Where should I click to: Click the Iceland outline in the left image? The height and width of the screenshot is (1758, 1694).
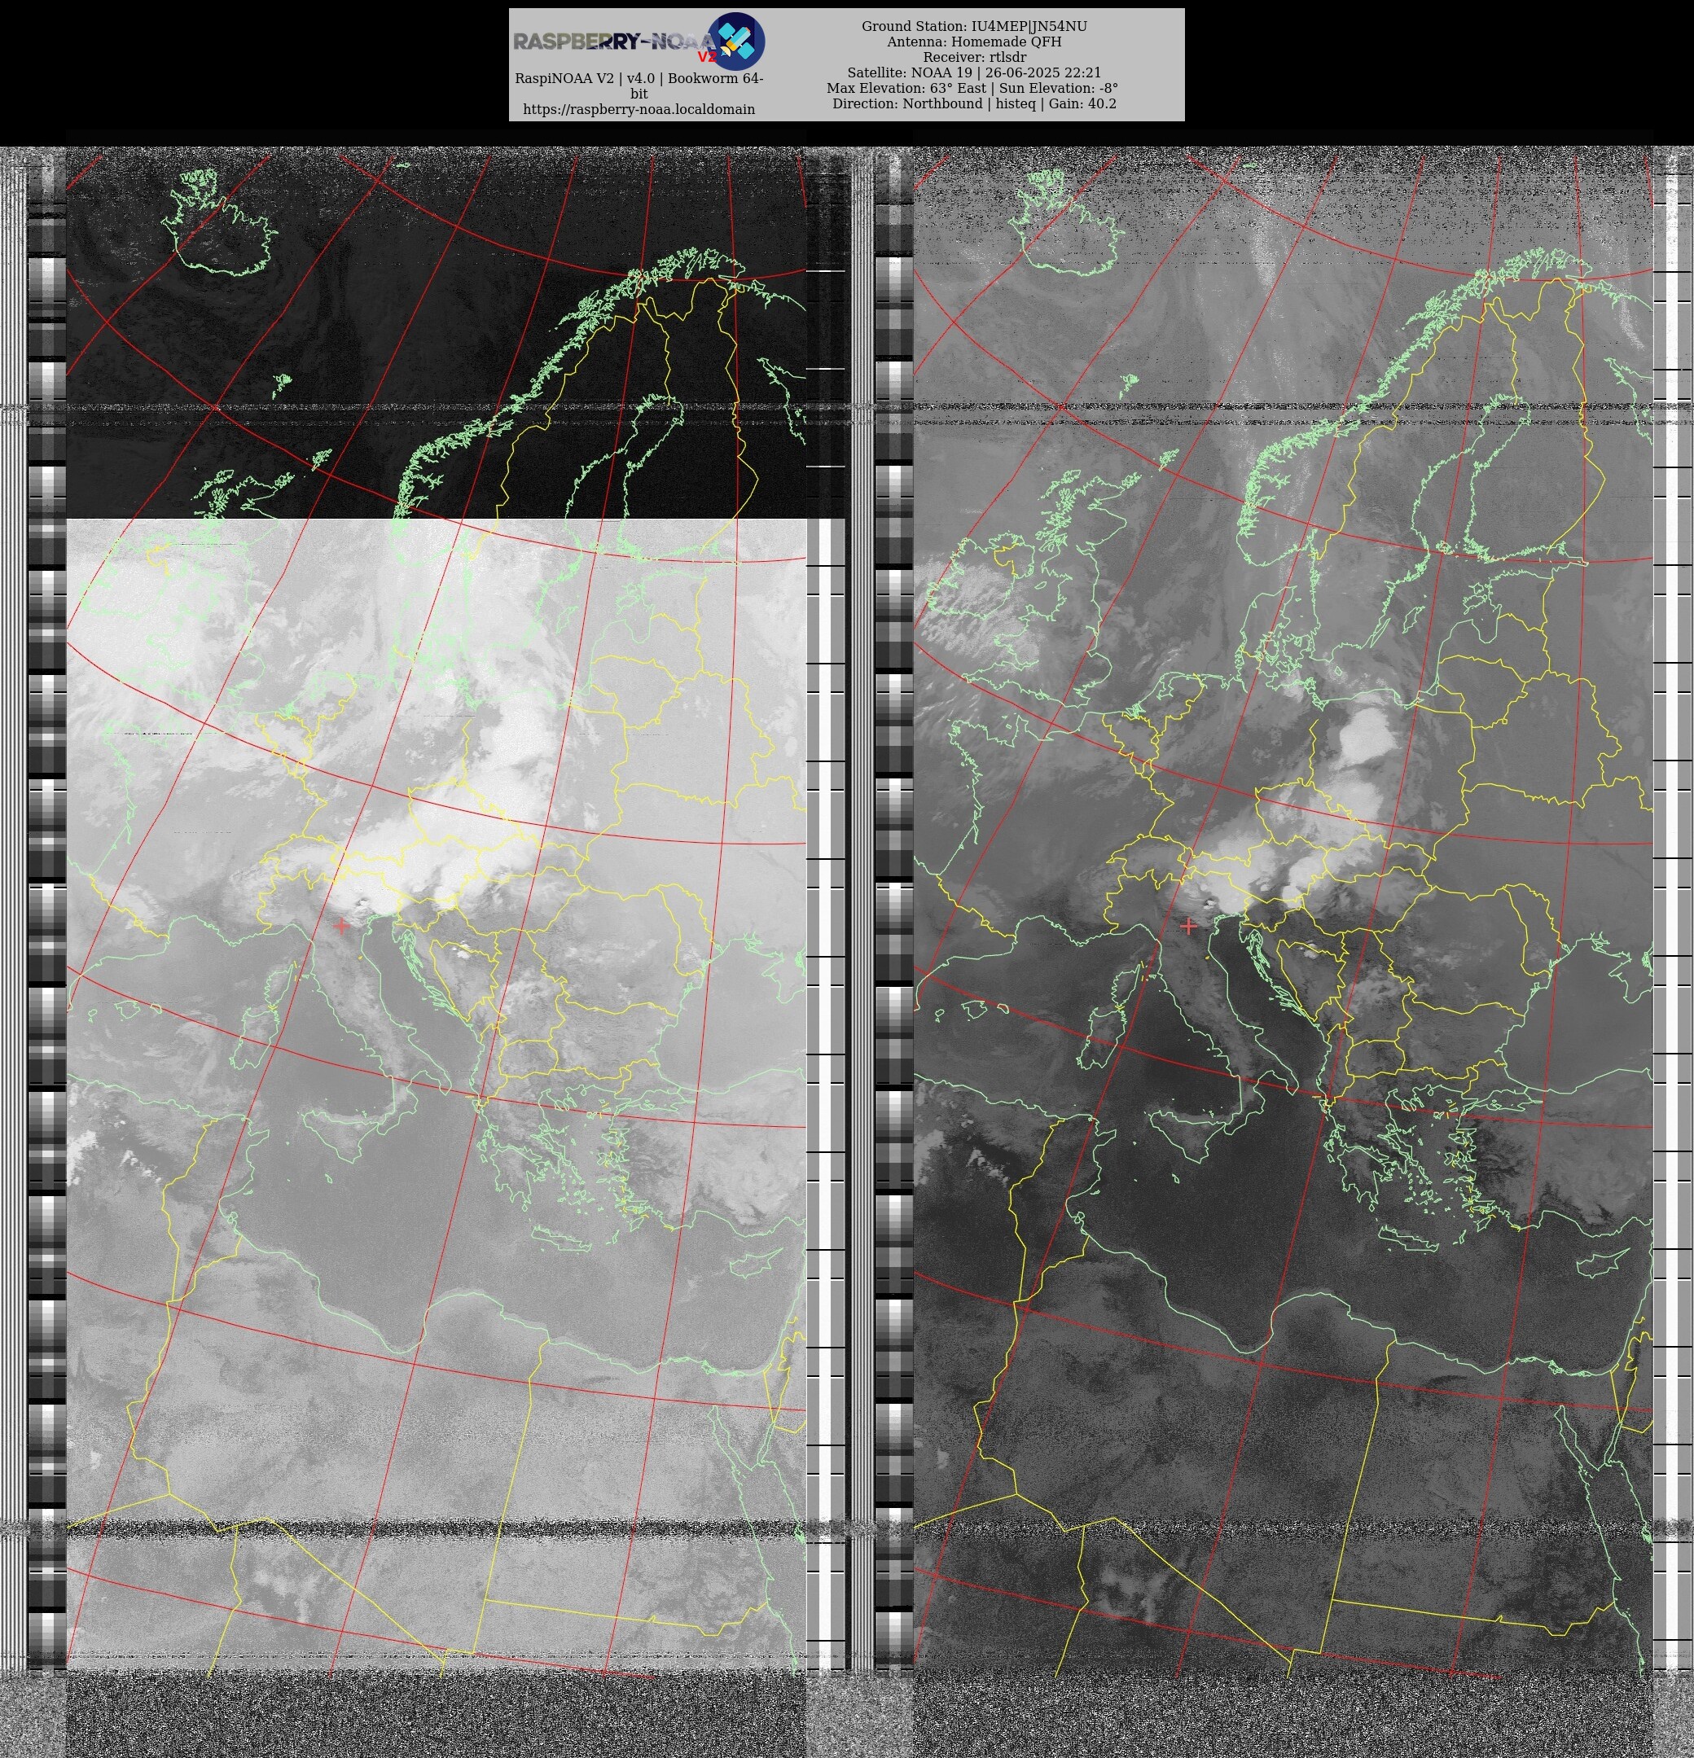(219, 221)
